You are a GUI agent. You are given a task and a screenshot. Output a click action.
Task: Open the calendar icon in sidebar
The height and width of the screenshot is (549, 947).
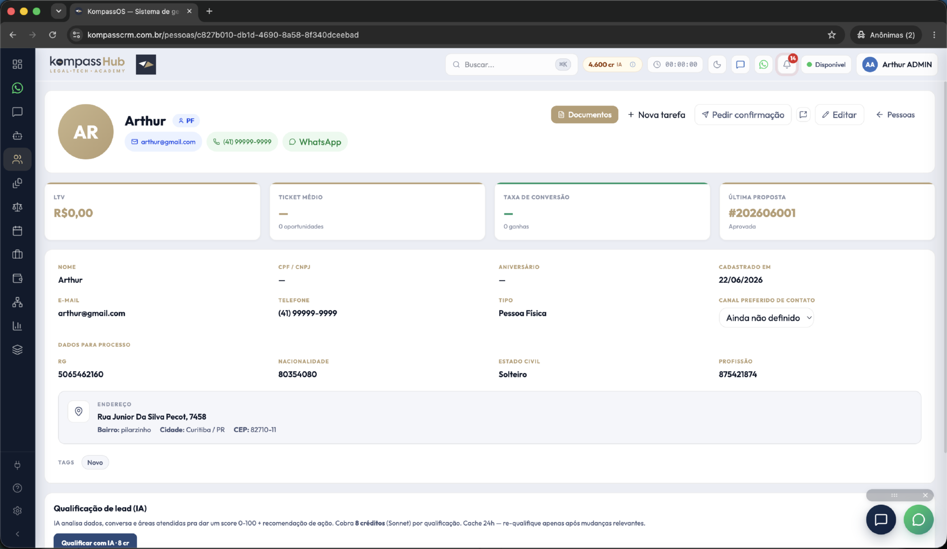pyautogui.click(x=17, y=231)
